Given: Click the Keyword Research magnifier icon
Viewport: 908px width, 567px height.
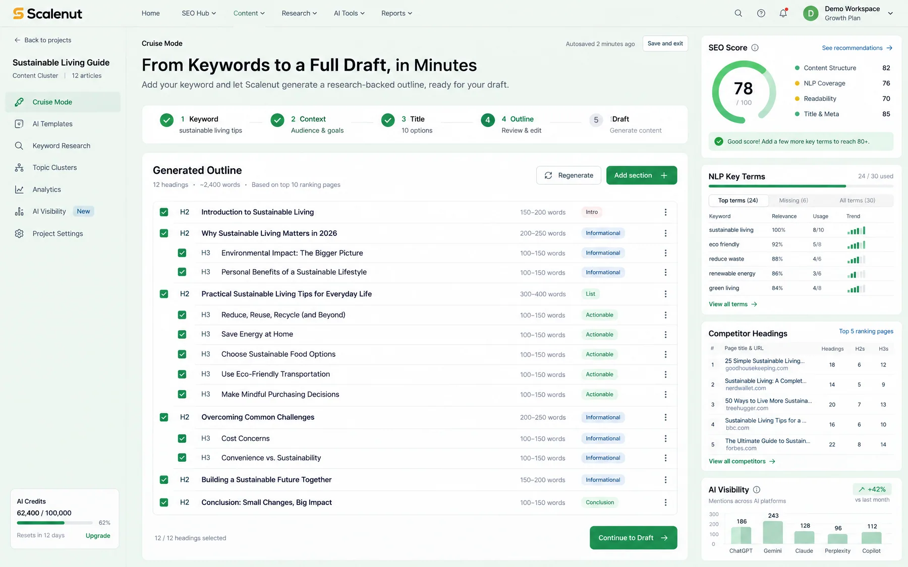Looking at the screenshot, I should 19,146.
